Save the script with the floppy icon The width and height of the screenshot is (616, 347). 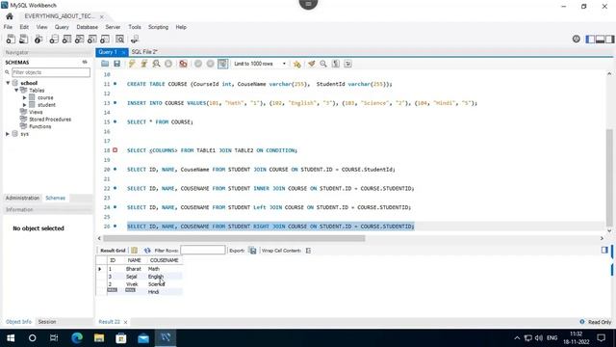tap(117, 64)
